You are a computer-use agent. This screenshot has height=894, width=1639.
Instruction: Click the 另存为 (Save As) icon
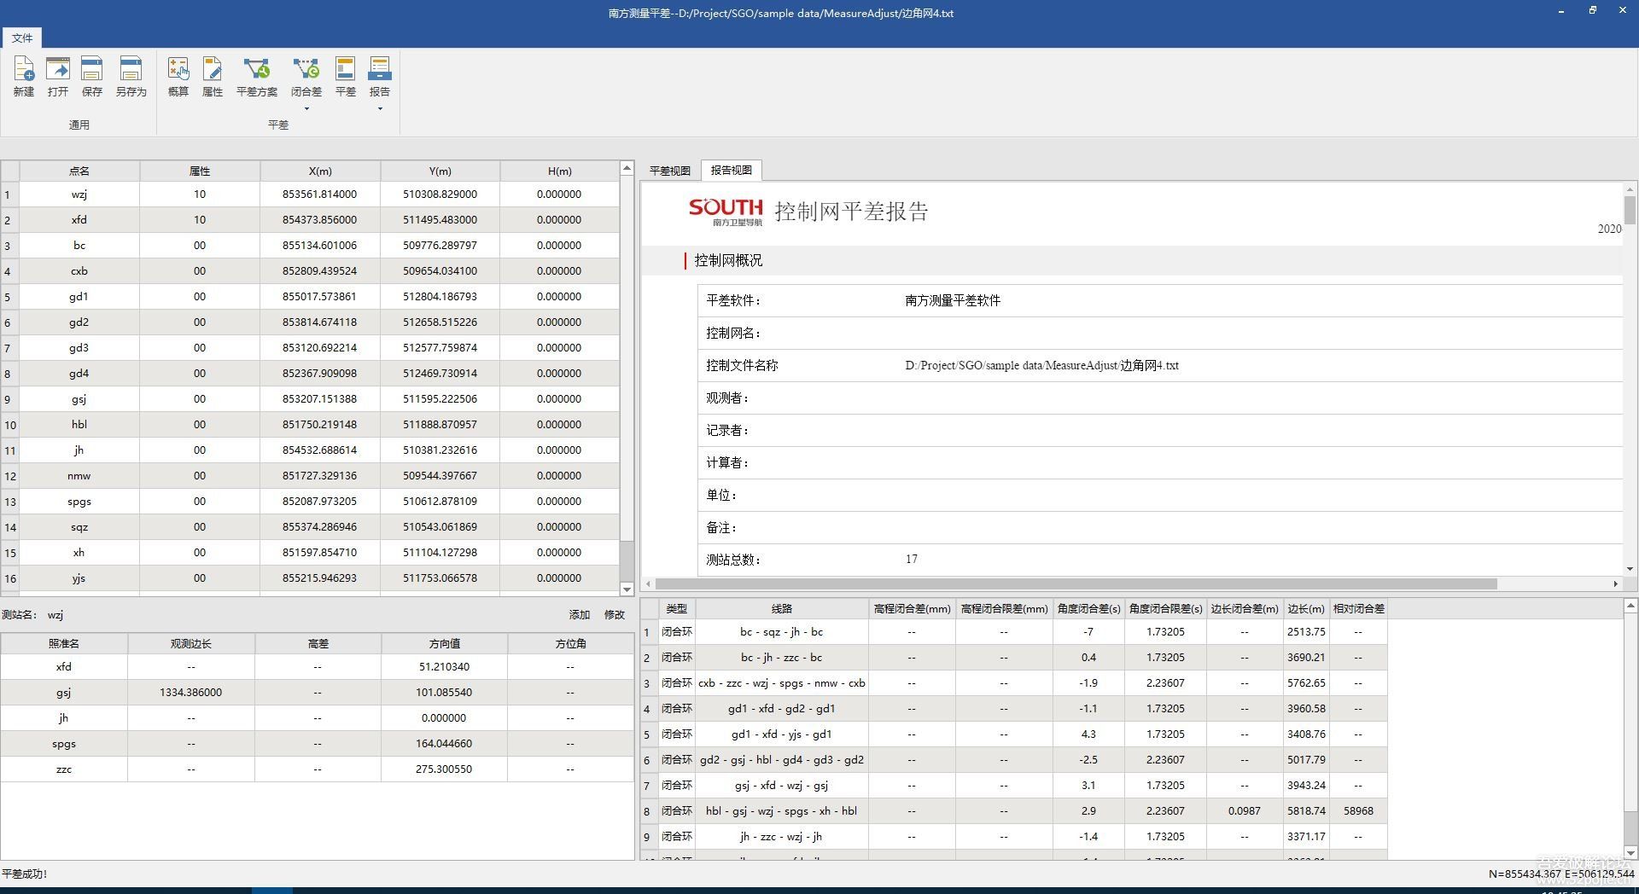(131, 76)
